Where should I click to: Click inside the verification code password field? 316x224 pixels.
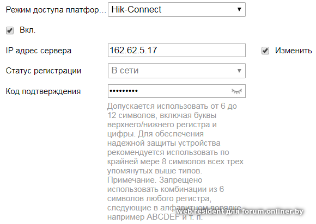(177, 91)
